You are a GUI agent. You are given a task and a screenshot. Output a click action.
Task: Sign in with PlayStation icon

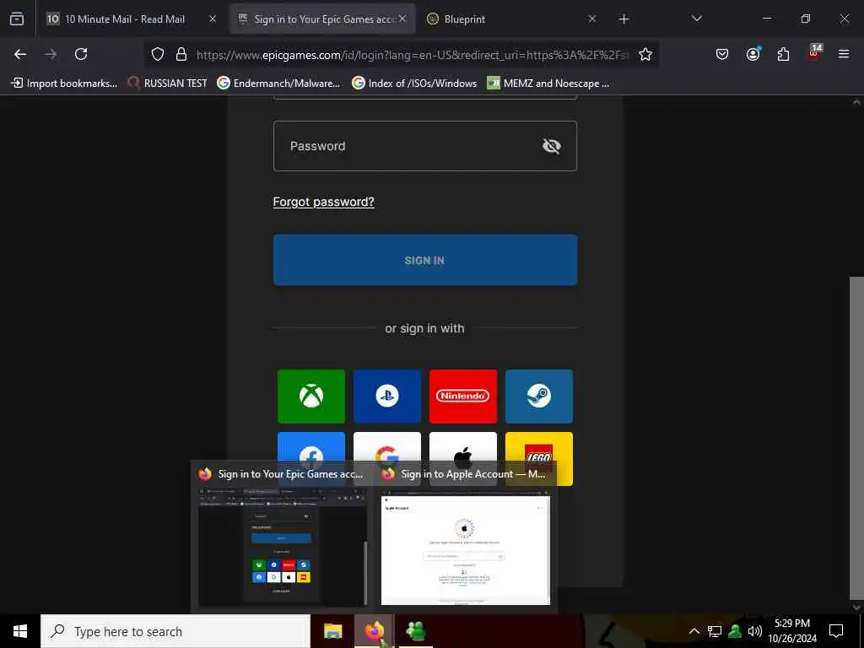pos(386,397)
